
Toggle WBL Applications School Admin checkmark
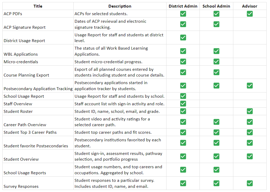[x=216, y=51]
